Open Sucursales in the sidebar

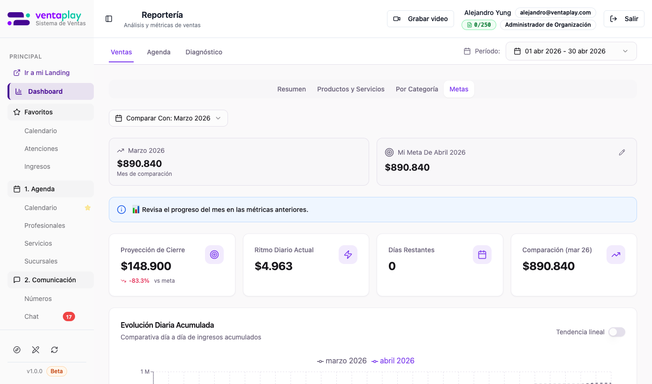(x=41, y=261)
